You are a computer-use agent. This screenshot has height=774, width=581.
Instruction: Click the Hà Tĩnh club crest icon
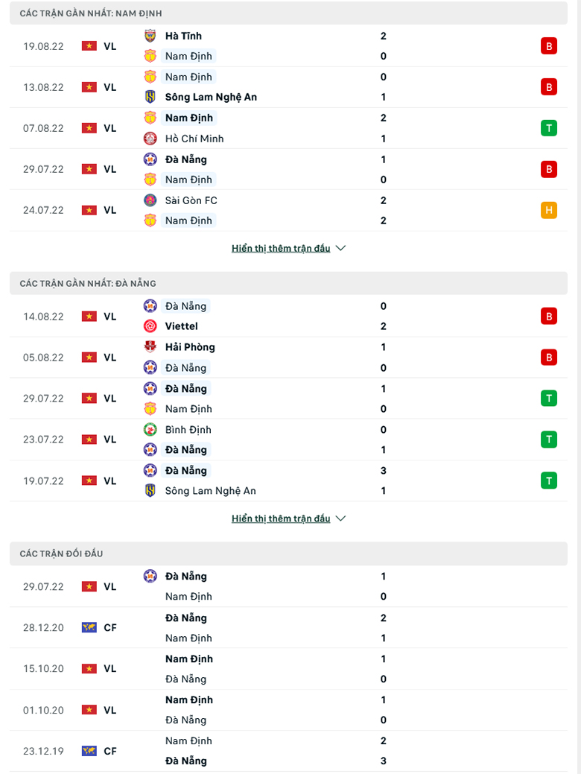tap(150, 36)
